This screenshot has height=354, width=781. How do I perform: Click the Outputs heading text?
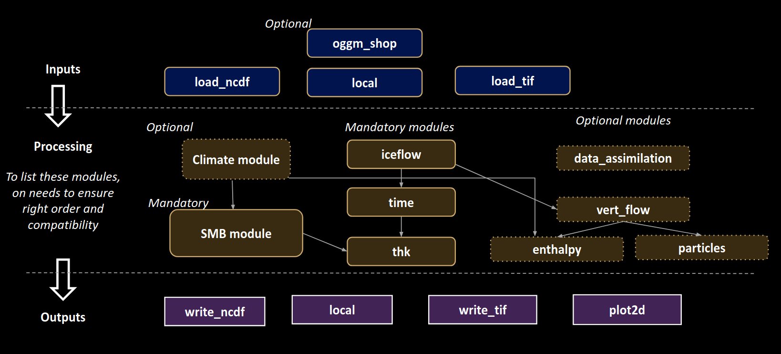point(63,317)
